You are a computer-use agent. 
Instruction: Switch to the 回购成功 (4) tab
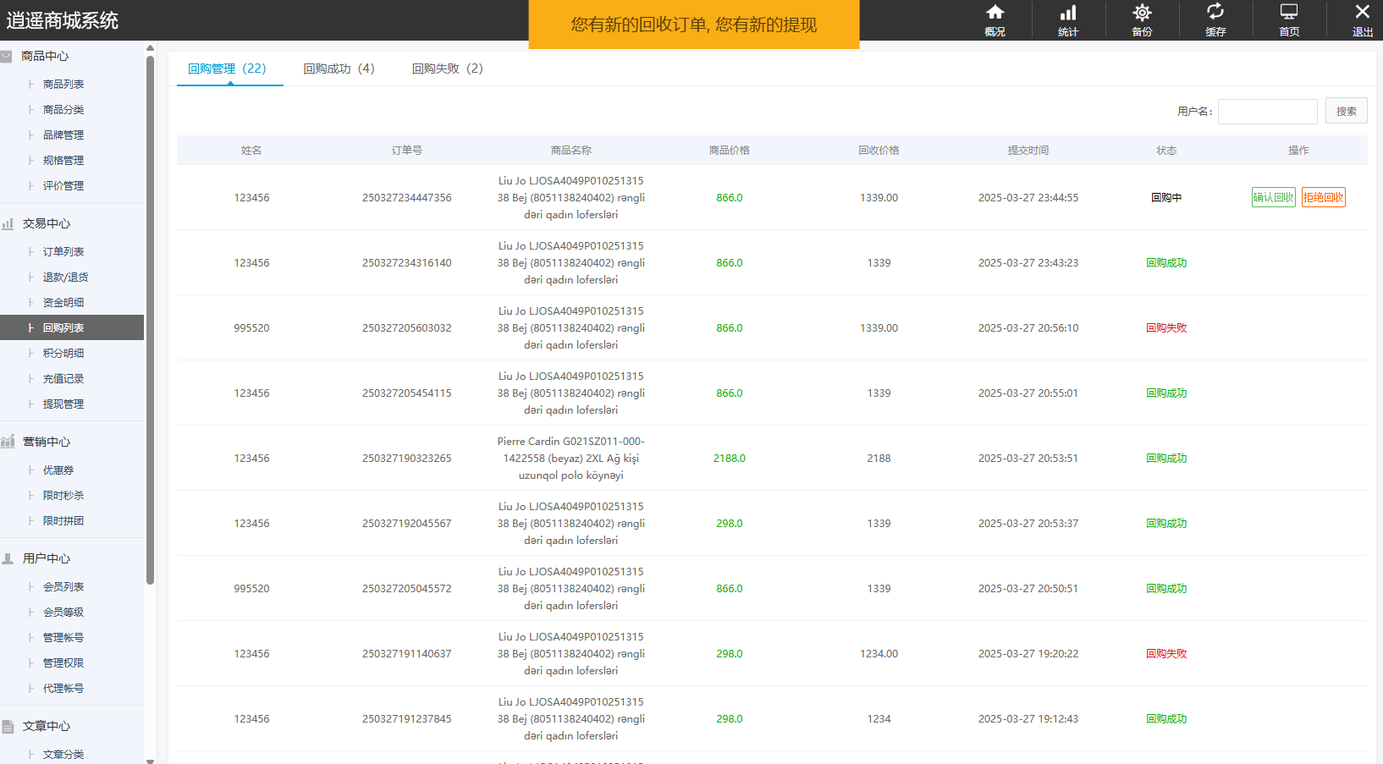tap(339, 69)
